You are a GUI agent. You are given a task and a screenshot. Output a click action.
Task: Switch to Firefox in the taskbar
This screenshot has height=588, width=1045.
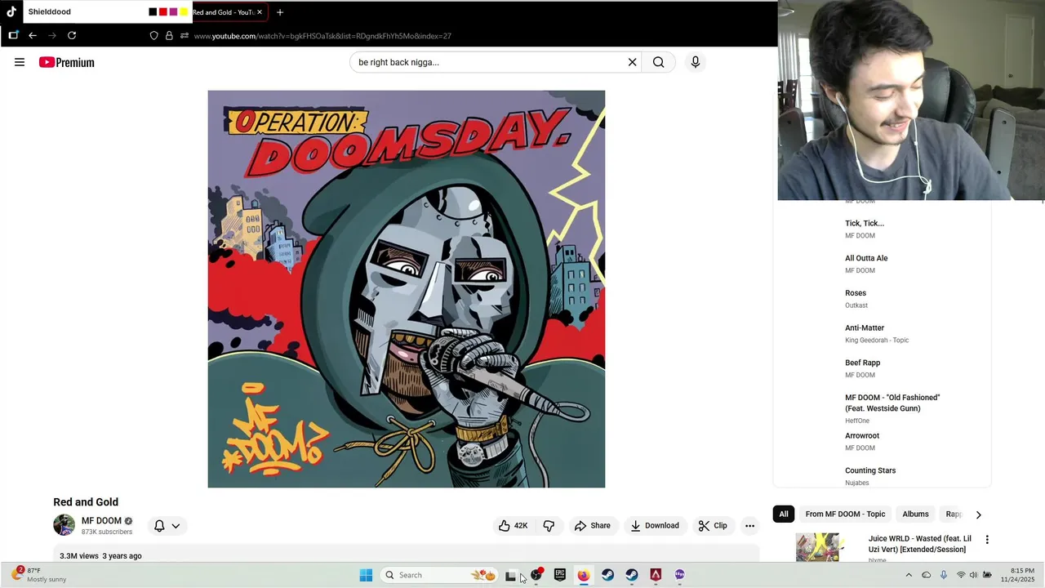coord(584,575)
